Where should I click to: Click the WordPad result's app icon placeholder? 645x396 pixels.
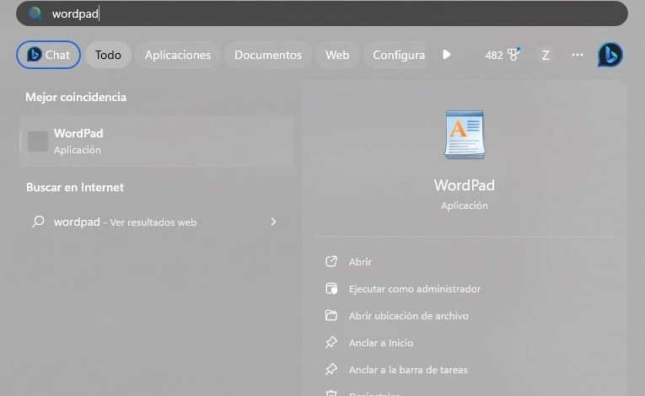38,142
